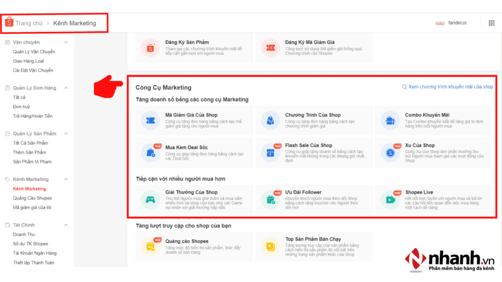The width and height of the screenshot is (502, 282).
Task: Click the Chương Trình Của Shop icon
Action: (270, 120)
